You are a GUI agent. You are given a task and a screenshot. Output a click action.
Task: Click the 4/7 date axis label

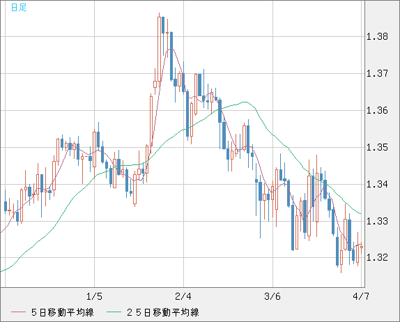click(x=361, y=296)
